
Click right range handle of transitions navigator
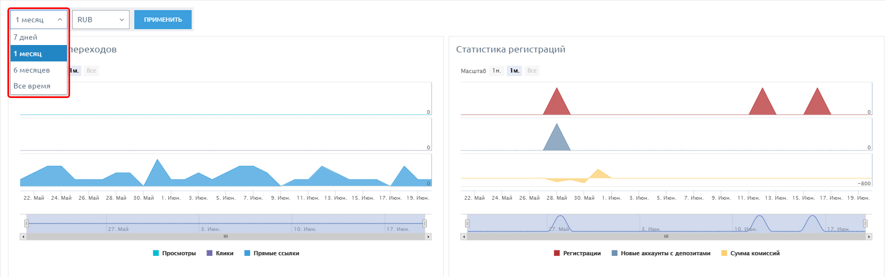pos(425,224)
